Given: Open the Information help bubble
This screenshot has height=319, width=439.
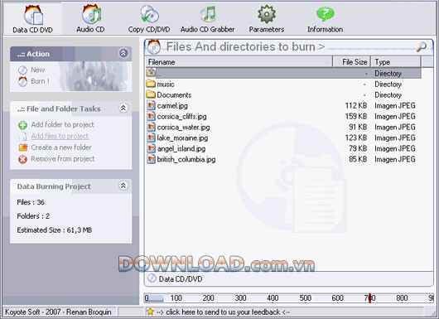Looking at the screenshot, I should coord(325,19).
